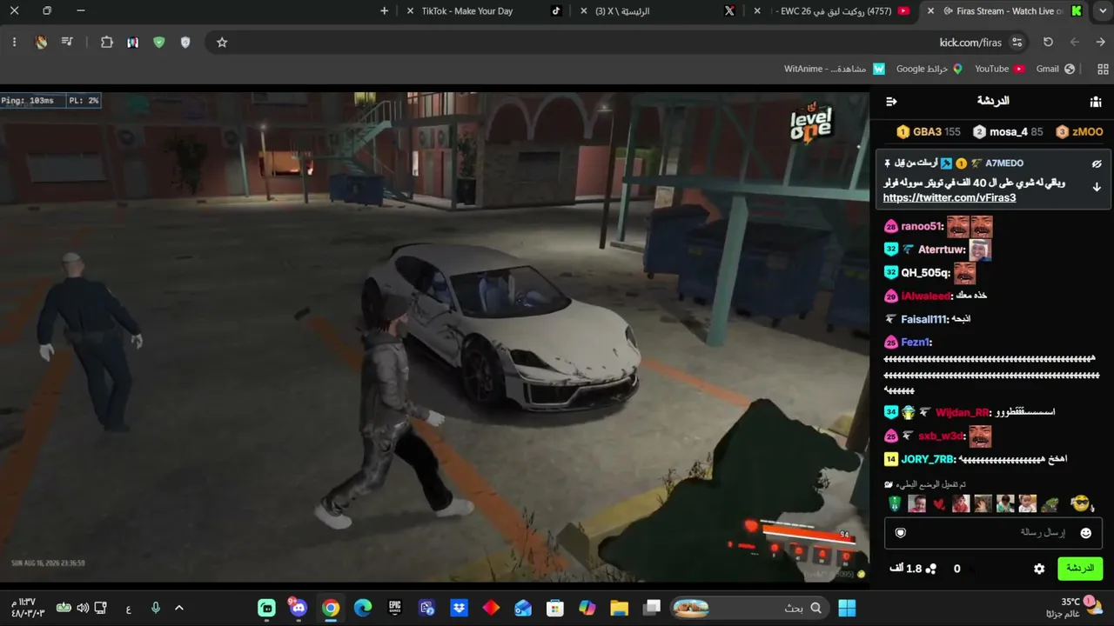Open File Explorer from the taskbar
This screenshot has width=1114, height=626.
click(x=619, y=608)
